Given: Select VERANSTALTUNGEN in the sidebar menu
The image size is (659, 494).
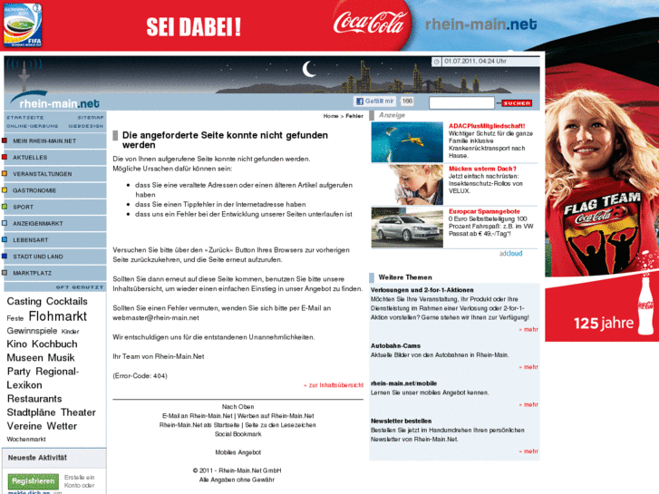Looking at the screenshot, I should click(x=55, y=174).
